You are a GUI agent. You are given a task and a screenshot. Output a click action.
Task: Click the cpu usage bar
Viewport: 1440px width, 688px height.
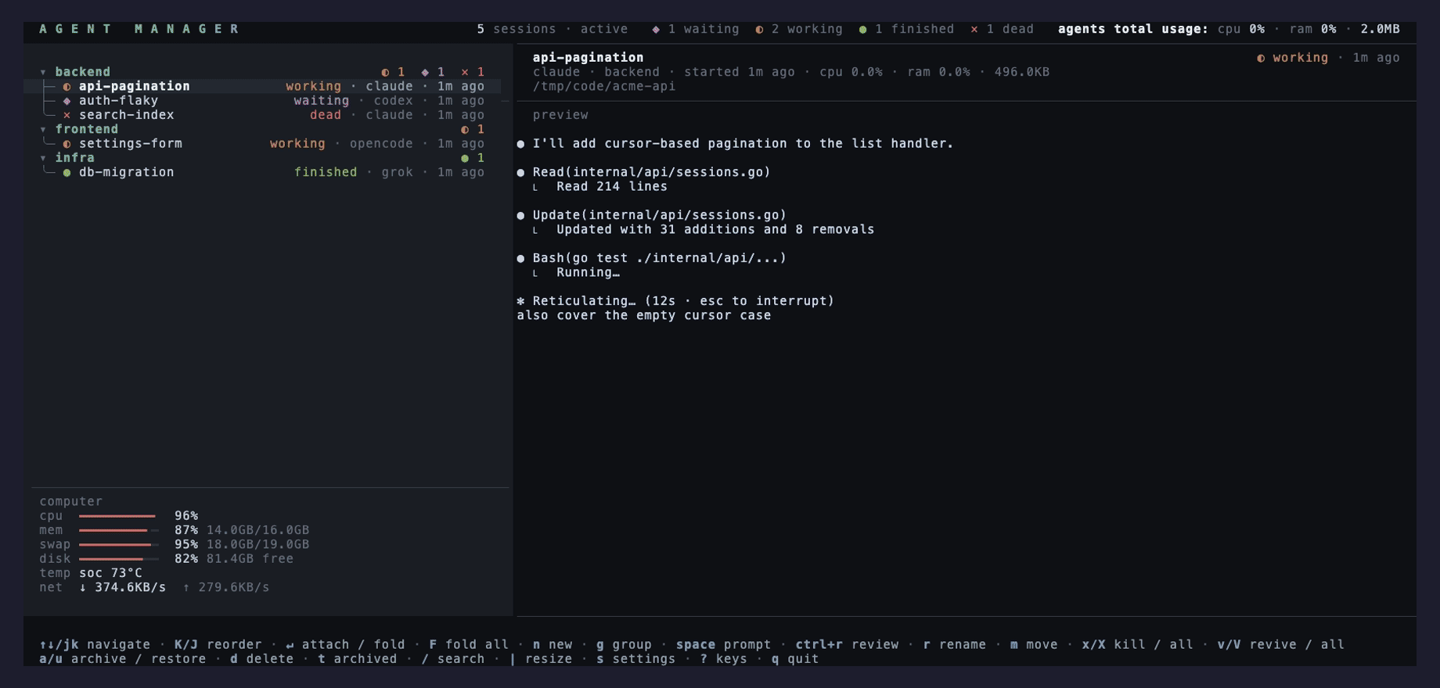coord(118,516)
